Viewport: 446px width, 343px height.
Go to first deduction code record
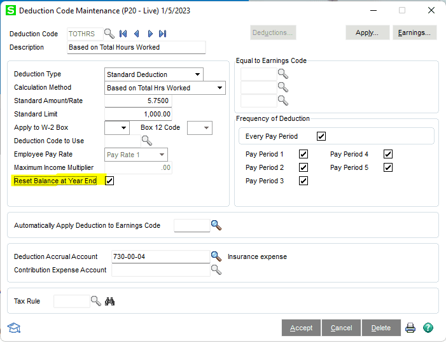pyautogui.click(x=123, y=34)
